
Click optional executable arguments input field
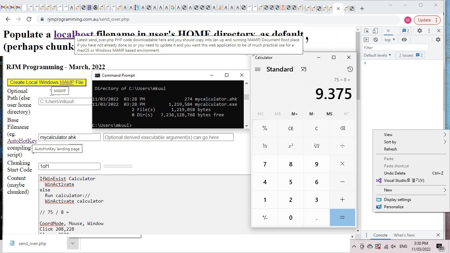point(168,137)
